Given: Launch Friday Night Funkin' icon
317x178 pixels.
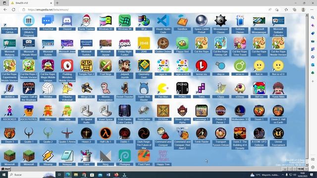Looking at the screenshot, I should (125, 43).
